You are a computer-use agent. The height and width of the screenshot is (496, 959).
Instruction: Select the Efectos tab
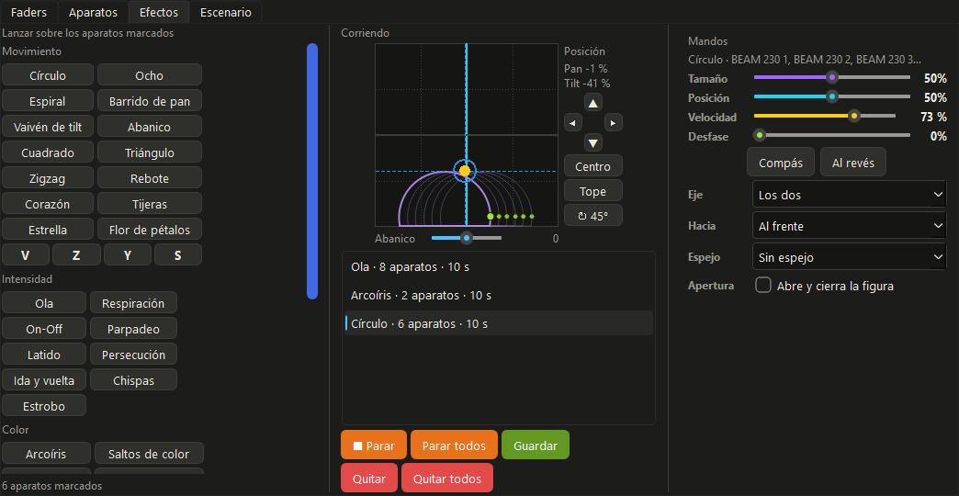159,12
